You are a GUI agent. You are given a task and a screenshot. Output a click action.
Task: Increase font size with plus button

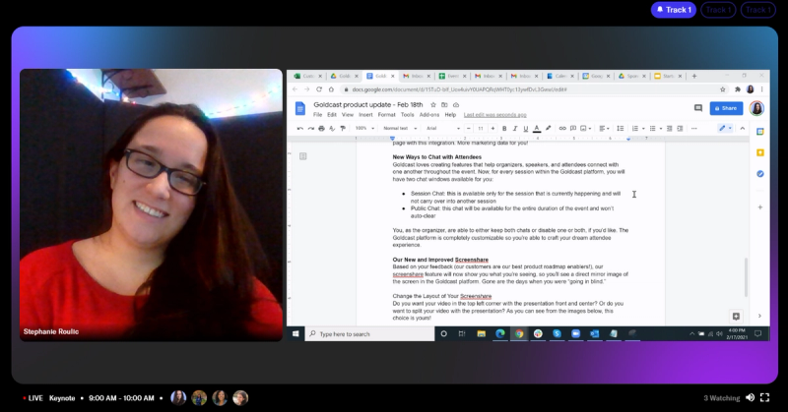[492, 129]
